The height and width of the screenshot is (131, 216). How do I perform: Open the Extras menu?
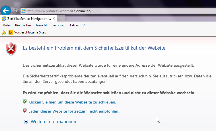click(74, 25)
